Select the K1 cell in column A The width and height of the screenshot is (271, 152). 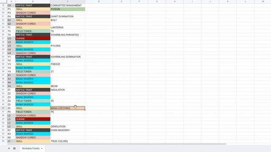coord(11,130)
